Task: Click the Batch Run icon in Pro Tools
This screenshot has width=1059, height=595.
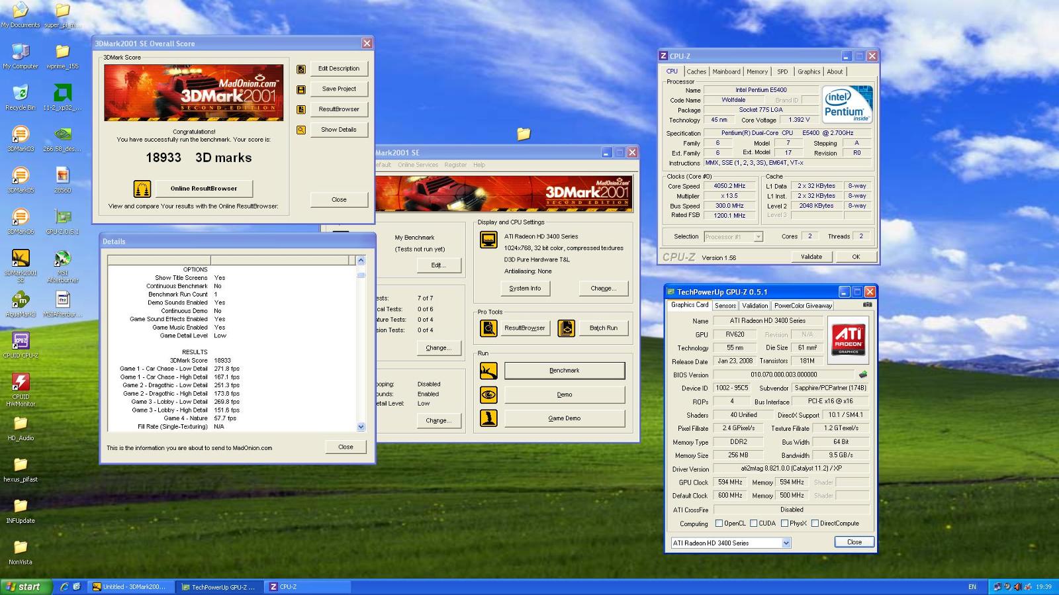Action: tap(567, 328)
